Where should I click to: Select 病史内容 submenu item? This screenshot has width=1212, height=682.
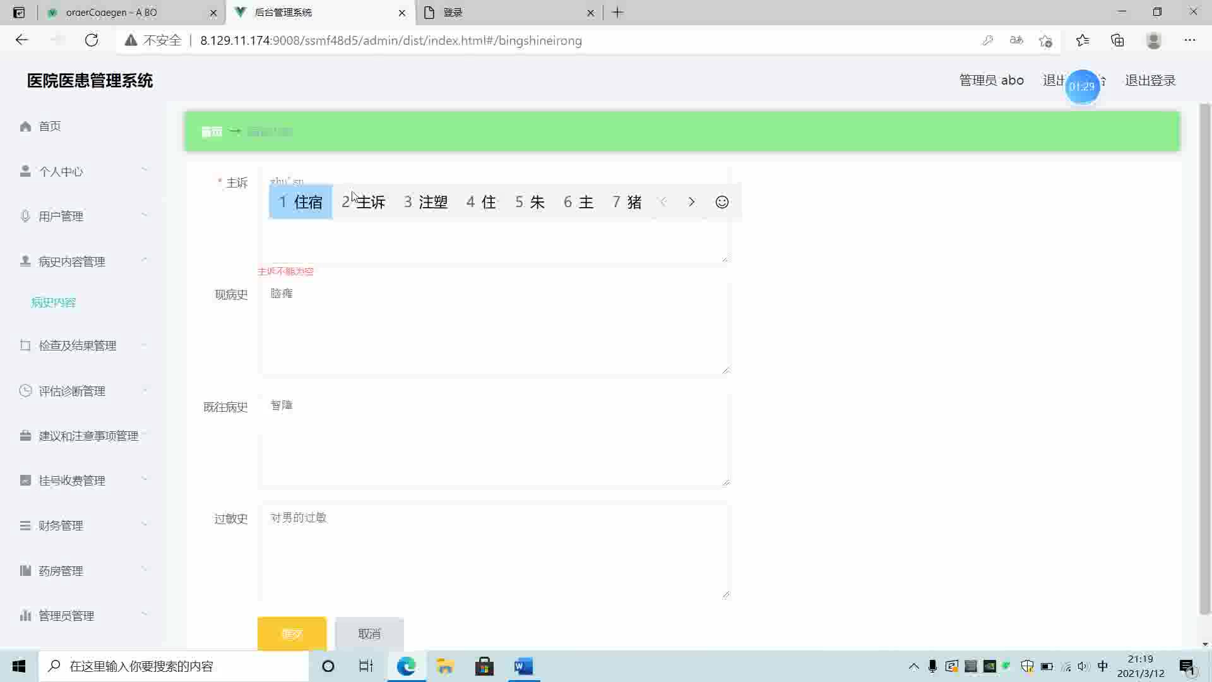pos(53,302)
